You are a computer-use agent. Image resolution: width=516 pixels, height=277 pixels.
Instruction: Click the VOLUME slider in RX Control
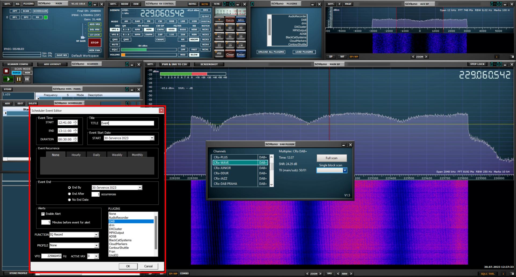pos(149,55)
